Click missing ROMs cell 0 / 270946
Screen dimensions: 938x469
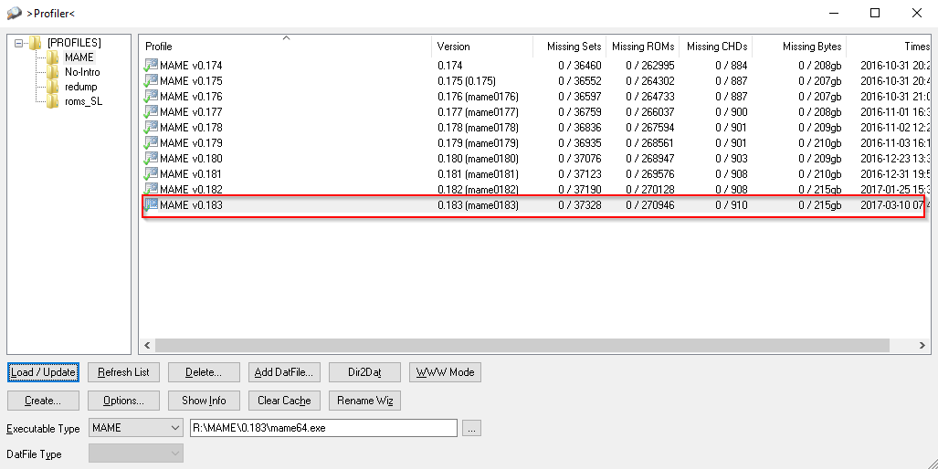pyautogui.click(x=650, y=205)
